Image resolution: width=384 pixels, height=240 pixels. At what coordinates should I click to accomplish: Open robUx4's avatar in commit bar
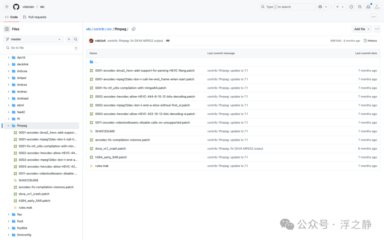coord(91,41)
